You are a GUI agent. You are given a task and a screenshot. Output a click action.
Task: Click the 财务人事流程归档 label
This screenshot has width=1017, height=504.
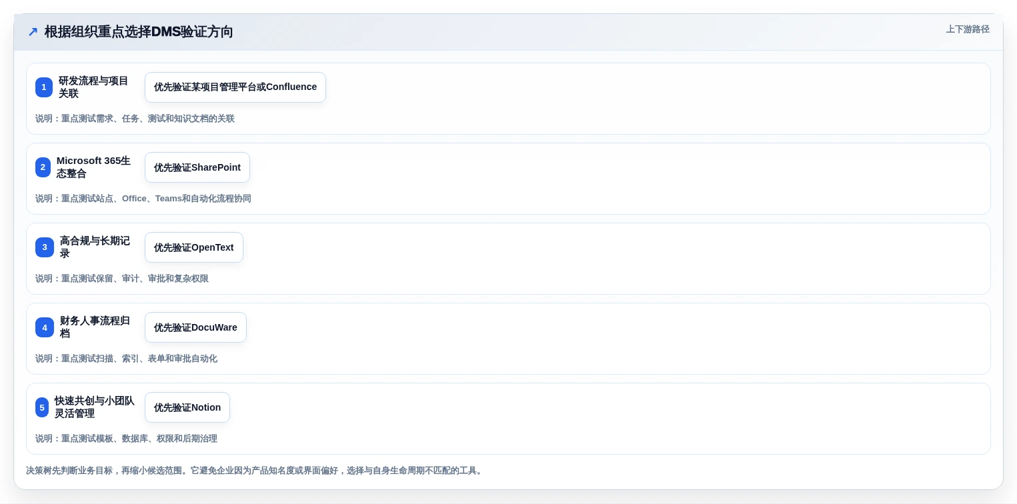point(95,327)
